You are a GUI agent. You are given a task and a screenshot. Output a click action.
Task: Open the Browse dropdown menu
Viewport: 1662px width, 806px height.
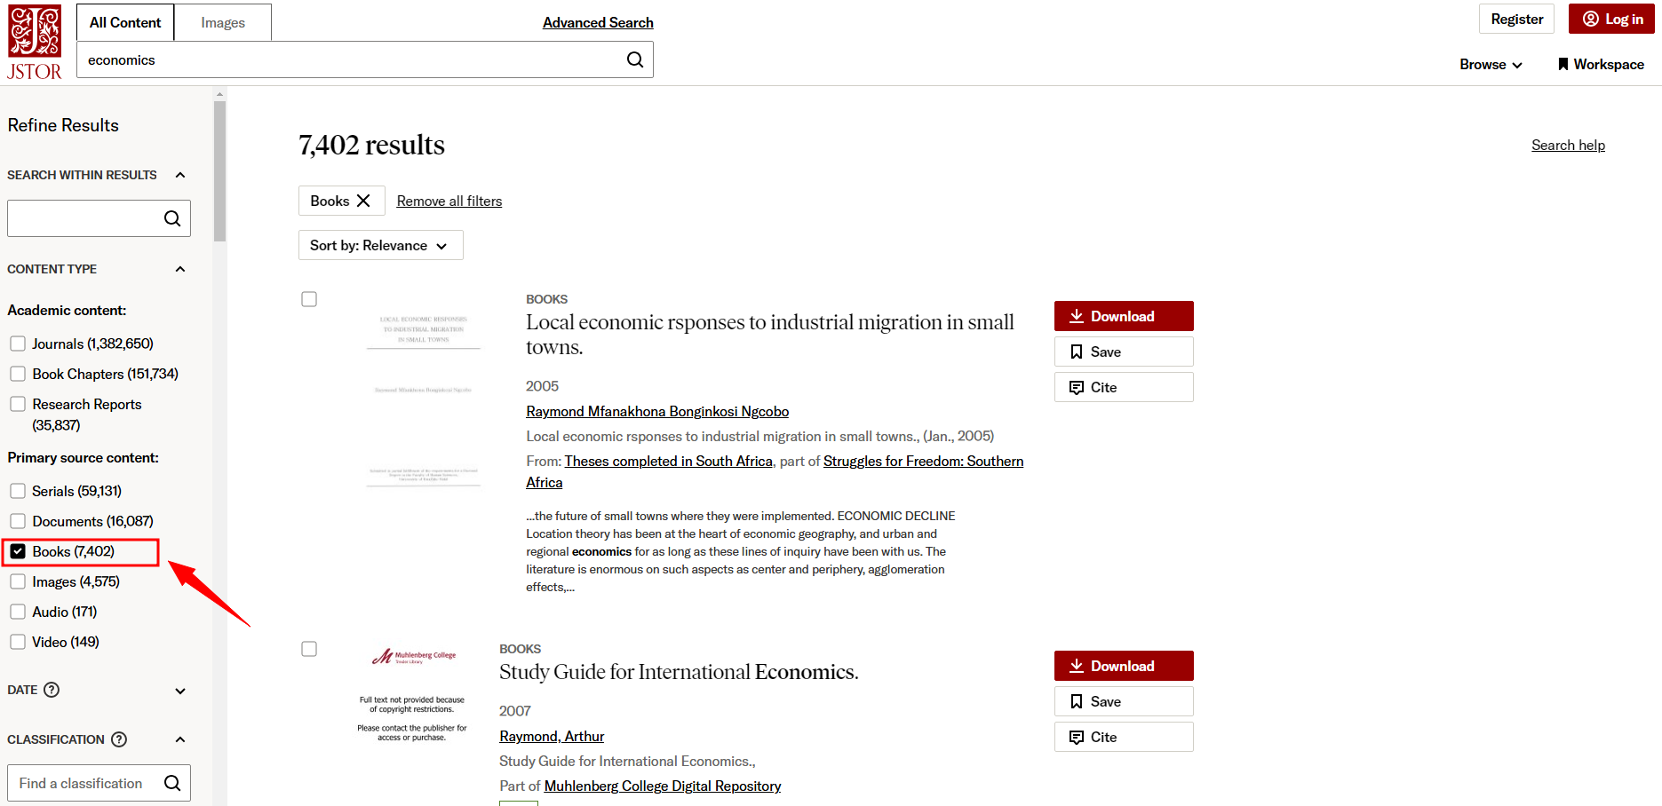1491,65
